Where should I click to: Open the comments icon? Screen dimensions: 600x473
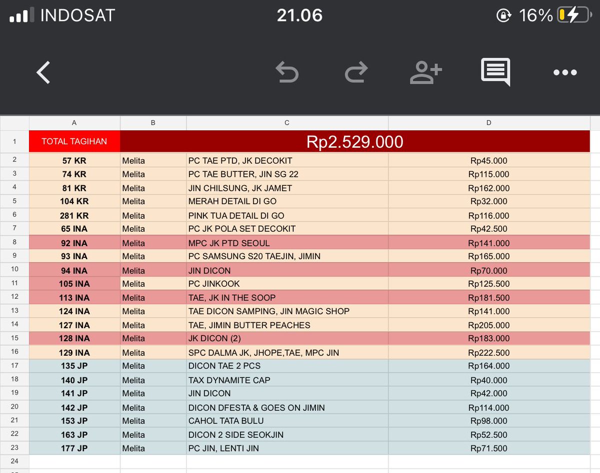point(495,72)
